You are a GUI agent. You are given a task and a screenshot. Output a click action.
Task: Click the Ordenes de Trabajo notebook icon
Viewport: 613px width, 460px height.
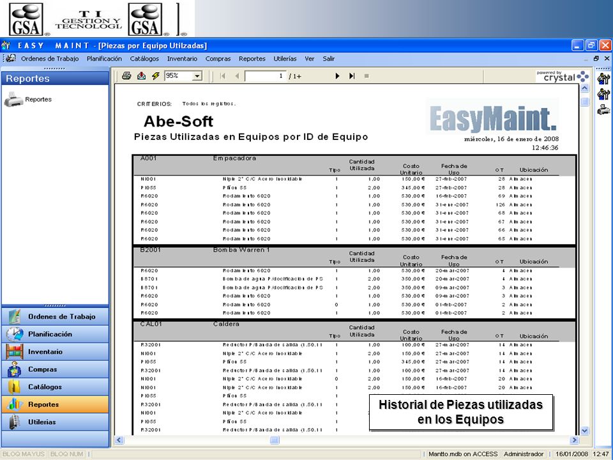coord(15,316)
